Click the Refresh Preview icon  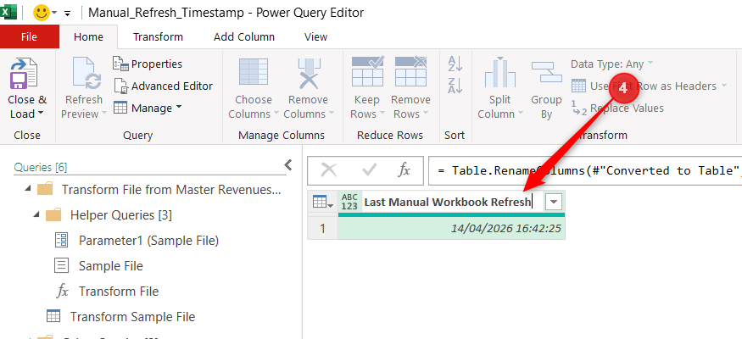tap(86, 73)
